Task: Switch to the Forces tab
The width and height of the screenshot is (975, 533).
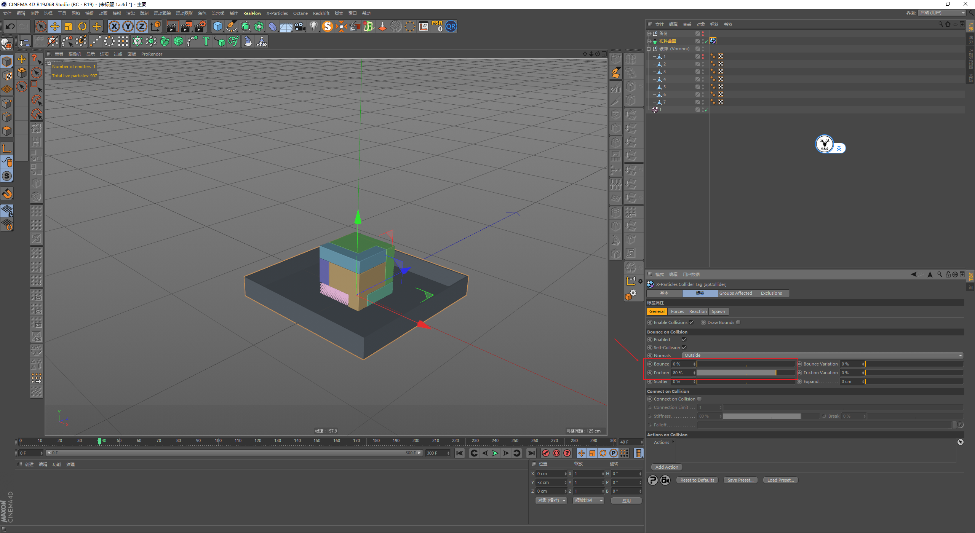Action: click(677, 311)
